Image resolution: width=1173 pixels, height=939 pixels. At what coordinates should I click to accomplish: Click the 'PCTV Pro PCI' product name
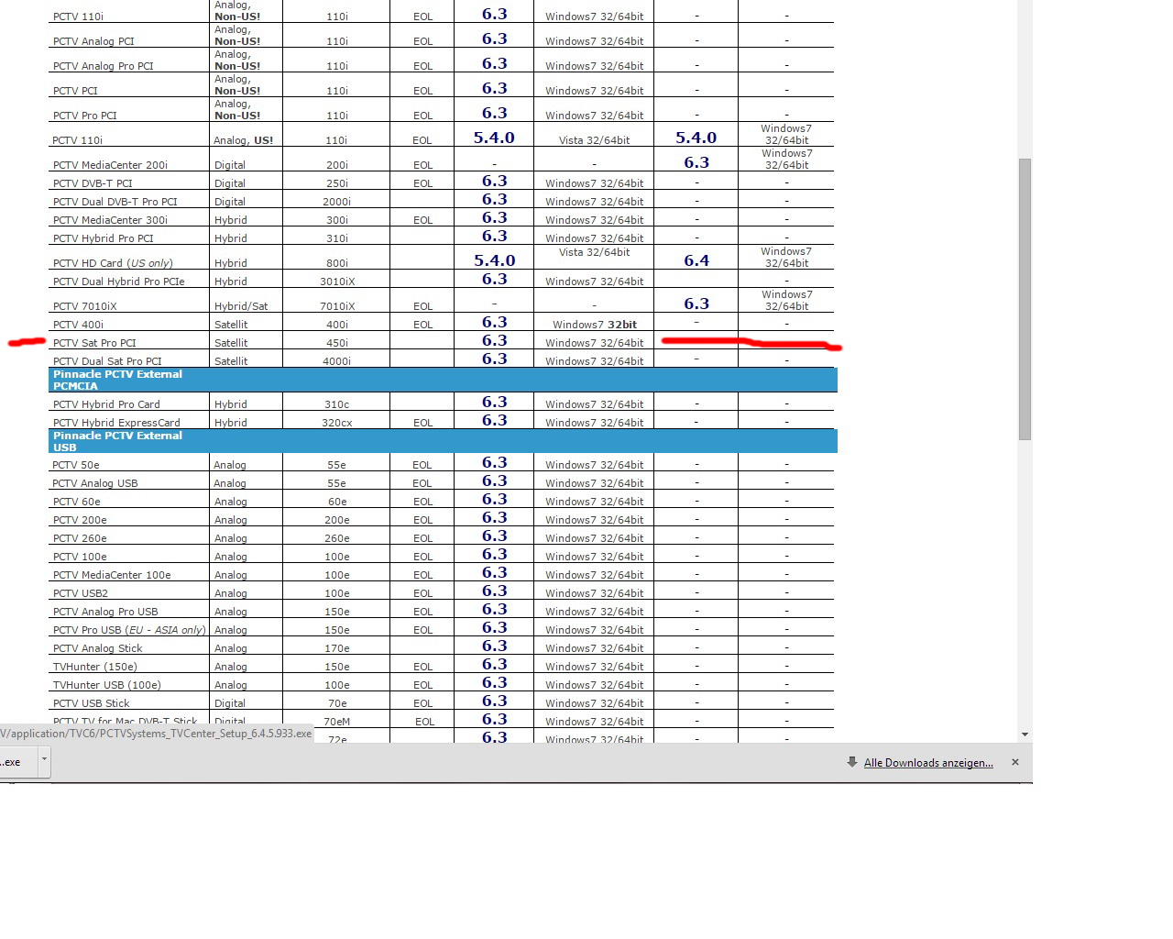(85, 116)
